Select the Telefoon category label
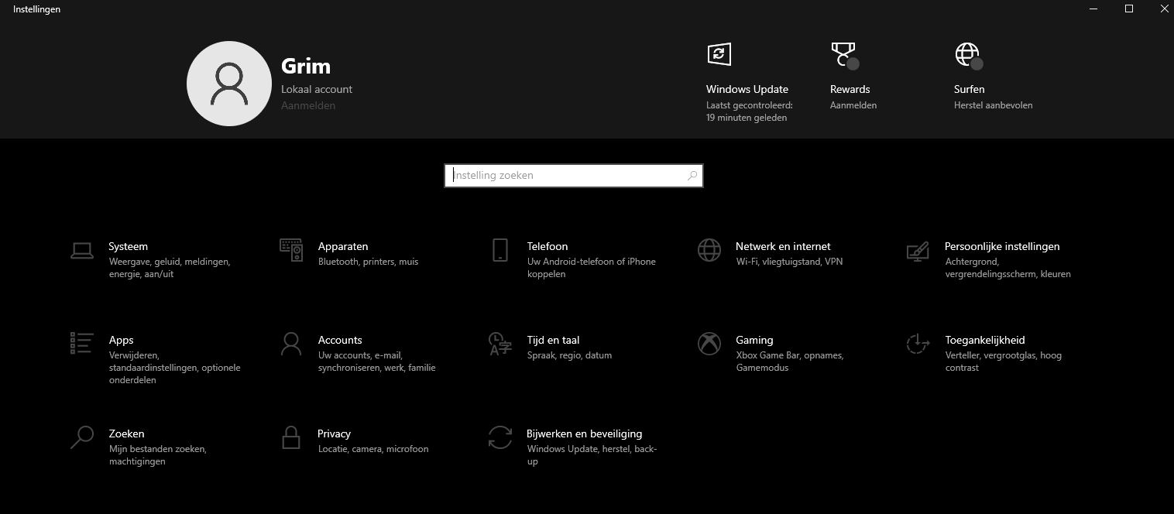This screenshot has width=1174, height=514. (548, 246)
